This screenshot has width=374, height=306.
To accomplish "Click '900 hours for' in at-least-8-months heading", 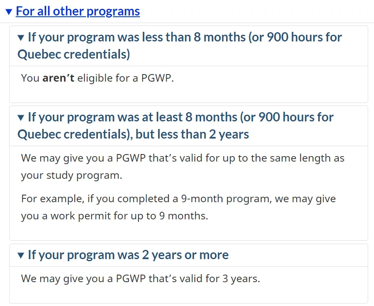I will click(x=296, y=117).
